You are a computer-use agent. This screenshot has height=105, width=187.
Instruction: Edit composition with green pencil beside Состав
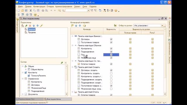(62, 63)
